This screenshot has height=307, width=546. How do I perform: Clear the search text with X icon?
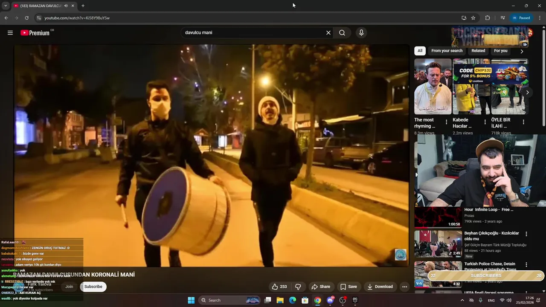click(x=328, y=33)
